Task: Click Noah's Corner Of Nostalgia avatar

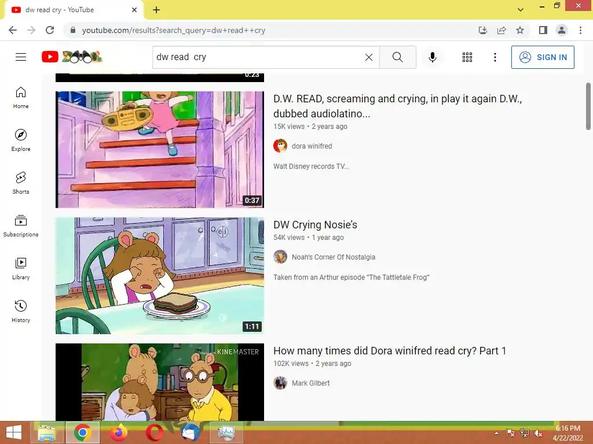Action: [280, 257]
